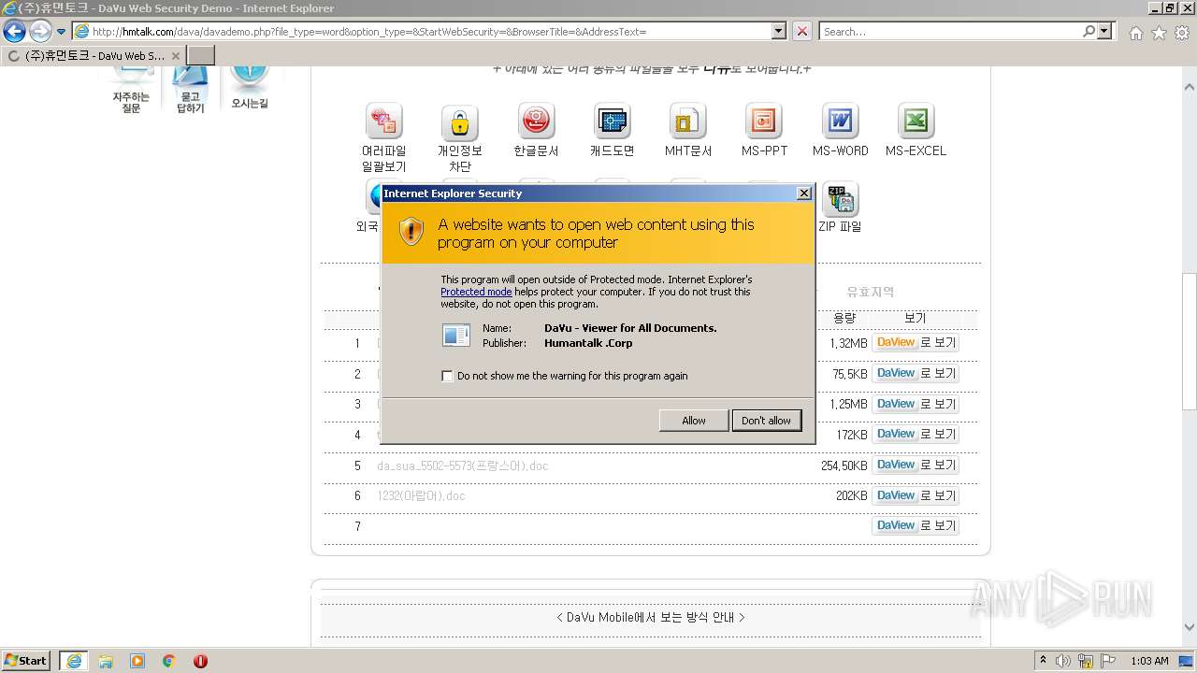The width and height of the screenshot is (1197, 673).
Task: Launch Chrome from the taskbar
Action: point(169,661)
